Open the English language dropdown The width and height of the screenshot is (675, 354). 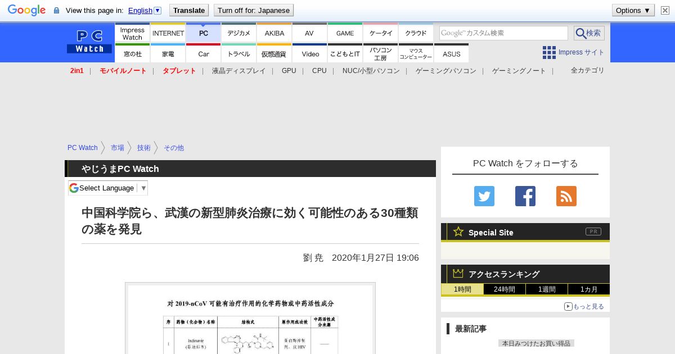point(145,10)
